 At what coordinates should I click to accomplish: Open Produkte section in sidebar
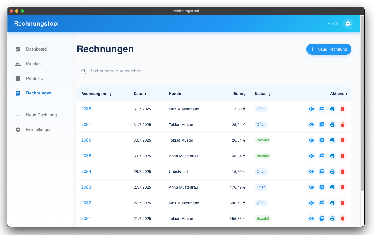(x=40, y=79)
